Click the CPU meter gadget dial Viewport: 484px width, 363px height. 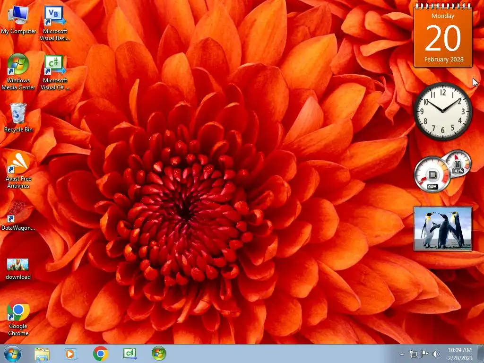pos(432,174)
